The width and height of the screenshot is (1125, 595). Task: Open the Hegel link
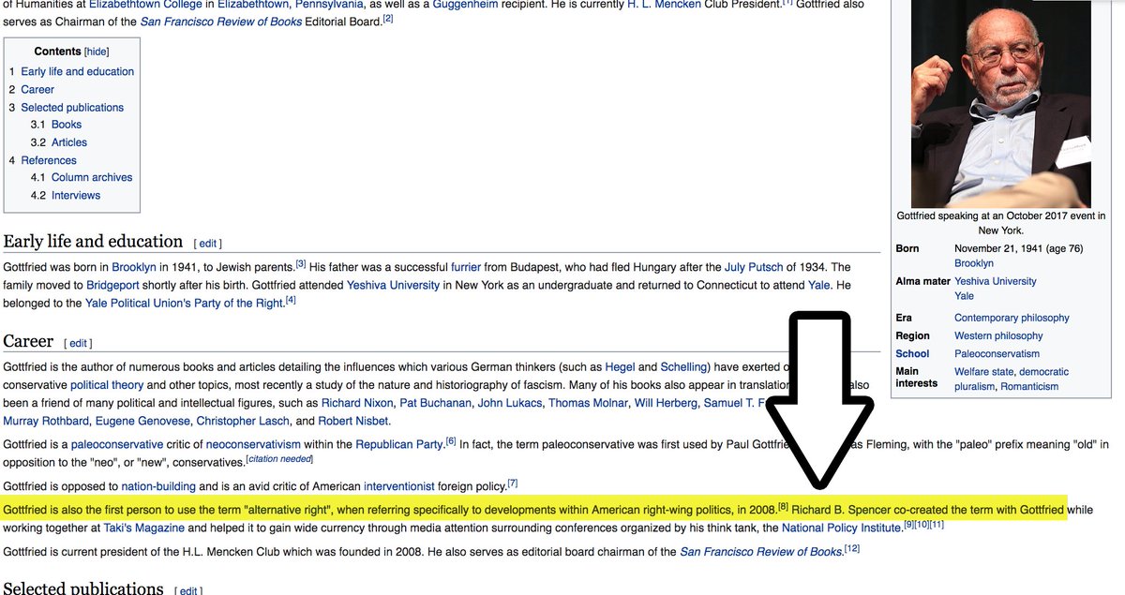[620, 367]
